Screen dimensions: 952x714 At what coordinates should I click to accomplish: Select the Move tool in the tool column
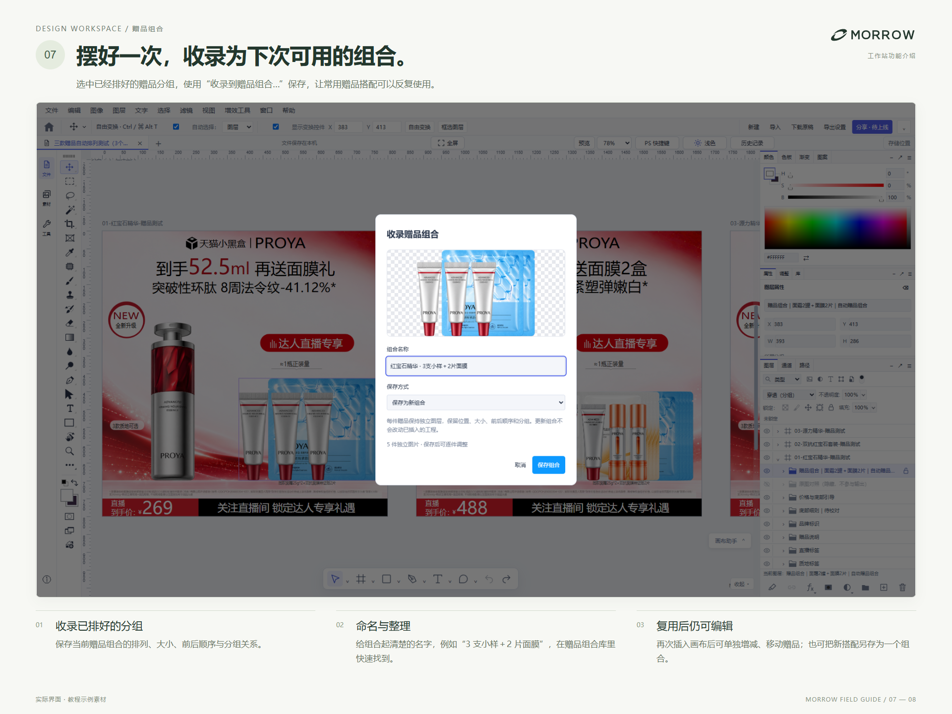point(69,167)
